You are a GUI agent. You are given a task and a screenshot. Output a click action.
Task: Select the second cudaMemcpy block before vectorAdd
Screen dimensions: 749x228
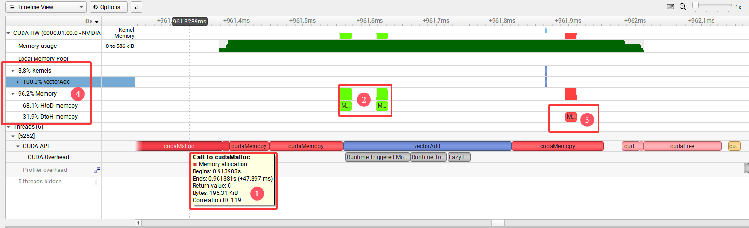(306, 146)
